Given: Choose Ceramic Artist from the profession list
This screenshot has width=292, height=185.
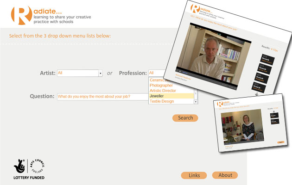Looking at the screenshot, I should tap(159, 80).
